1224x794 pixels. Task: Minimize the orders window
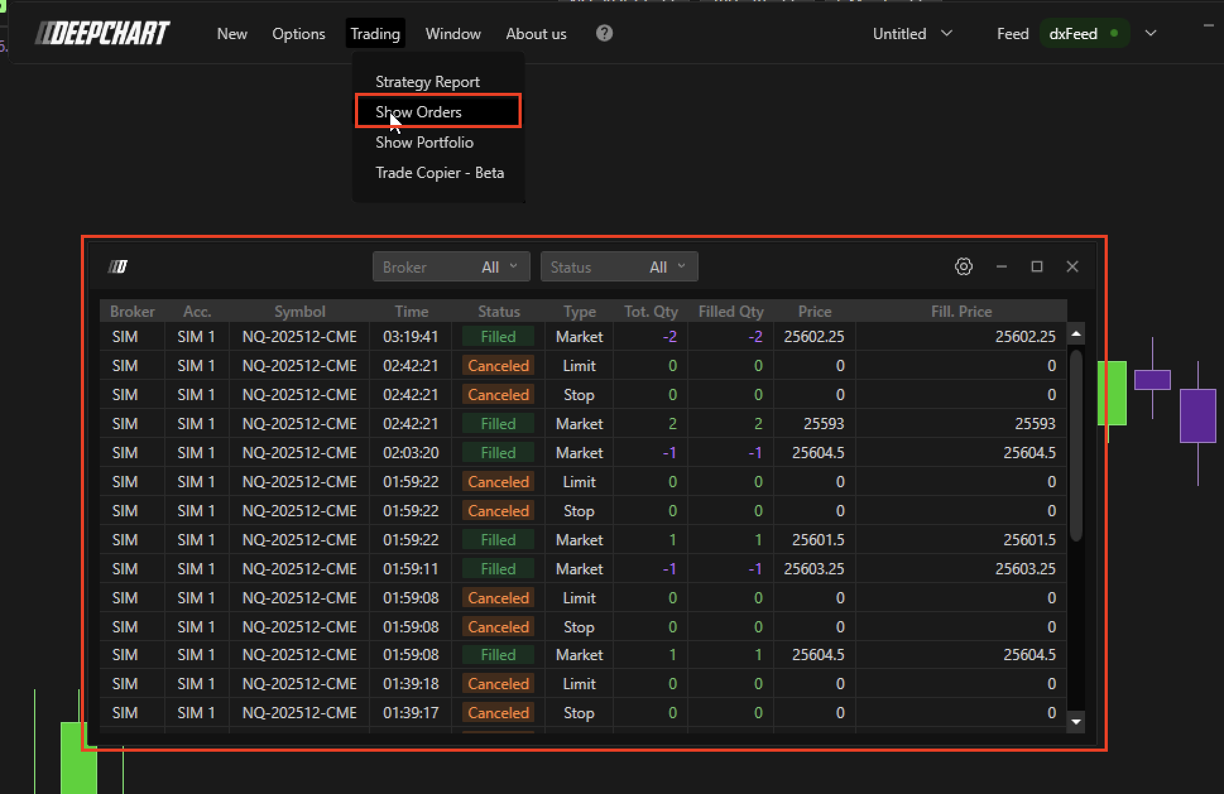tap(1001, 266)
